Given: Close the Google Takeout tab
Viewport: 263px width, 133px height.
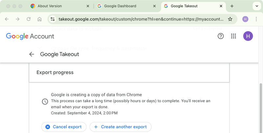Looking at the screenshot, I should point(221,6).
